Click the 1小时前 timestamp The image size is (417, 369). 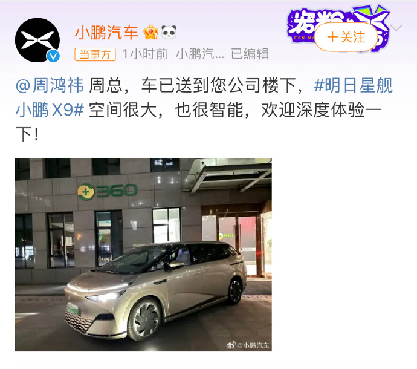click(x=145, y=54)
